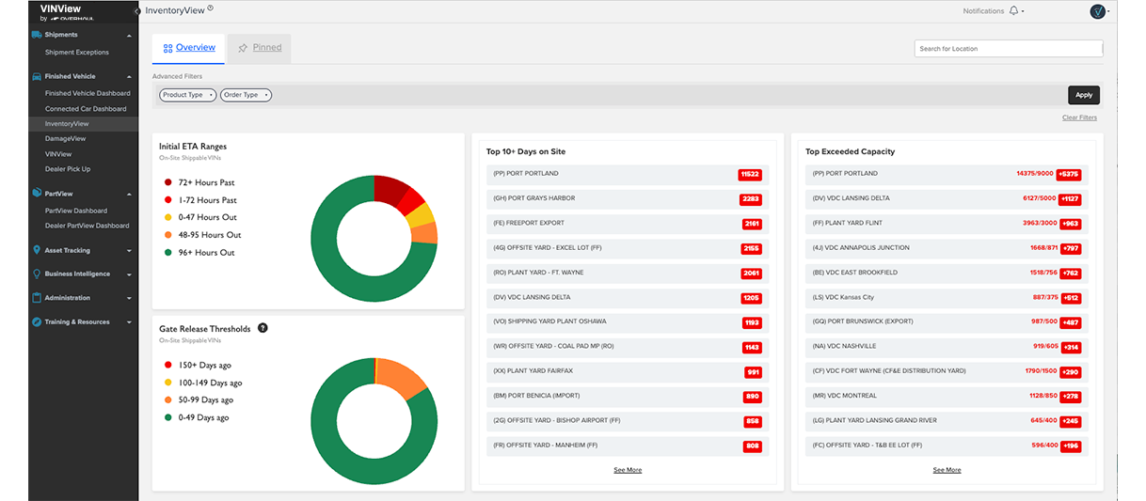Open the Product Type filter dropdown
Screen dimensions: 1146x501
click(x=187, y=95)
